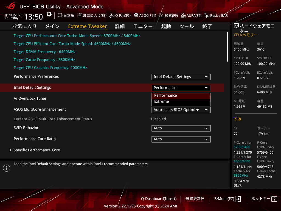
Task: Open language selection globe icon
Action: point(60,15)
